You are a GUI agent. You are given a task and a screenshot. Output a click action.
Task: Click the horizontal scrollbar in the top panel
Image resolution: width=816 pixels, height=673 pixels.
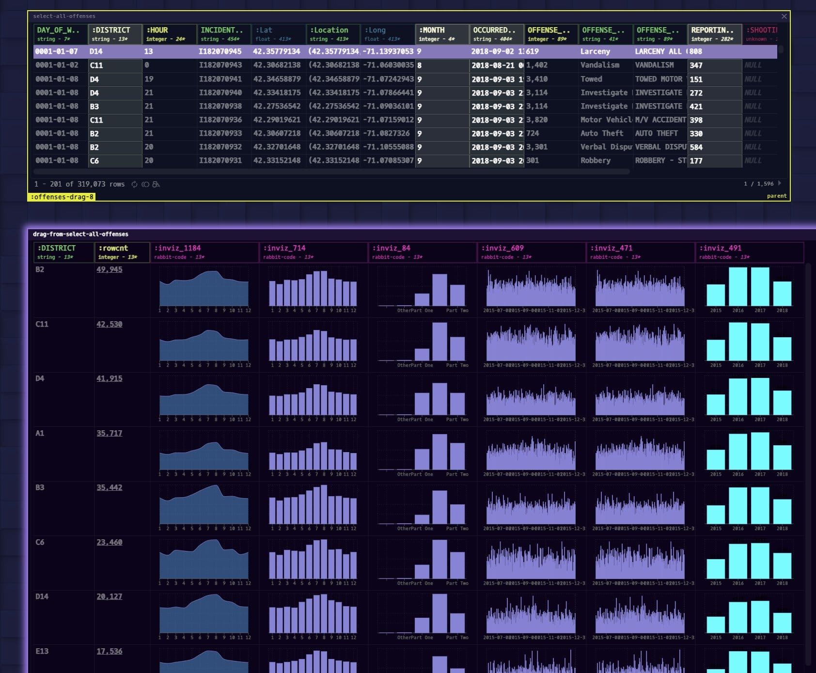coord(331,172)
